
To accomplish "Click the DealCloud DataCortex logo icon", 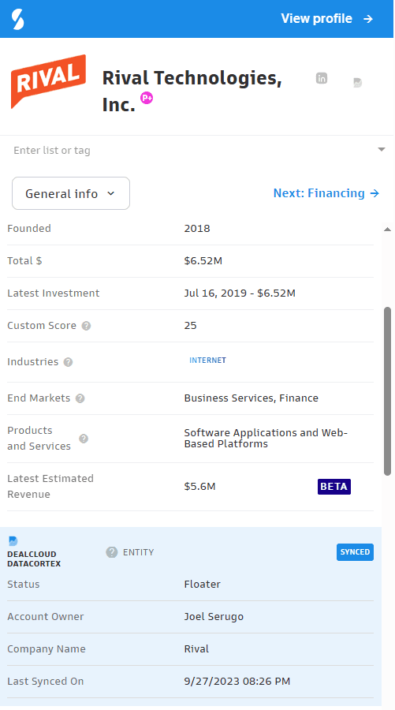I will (13, 541).
